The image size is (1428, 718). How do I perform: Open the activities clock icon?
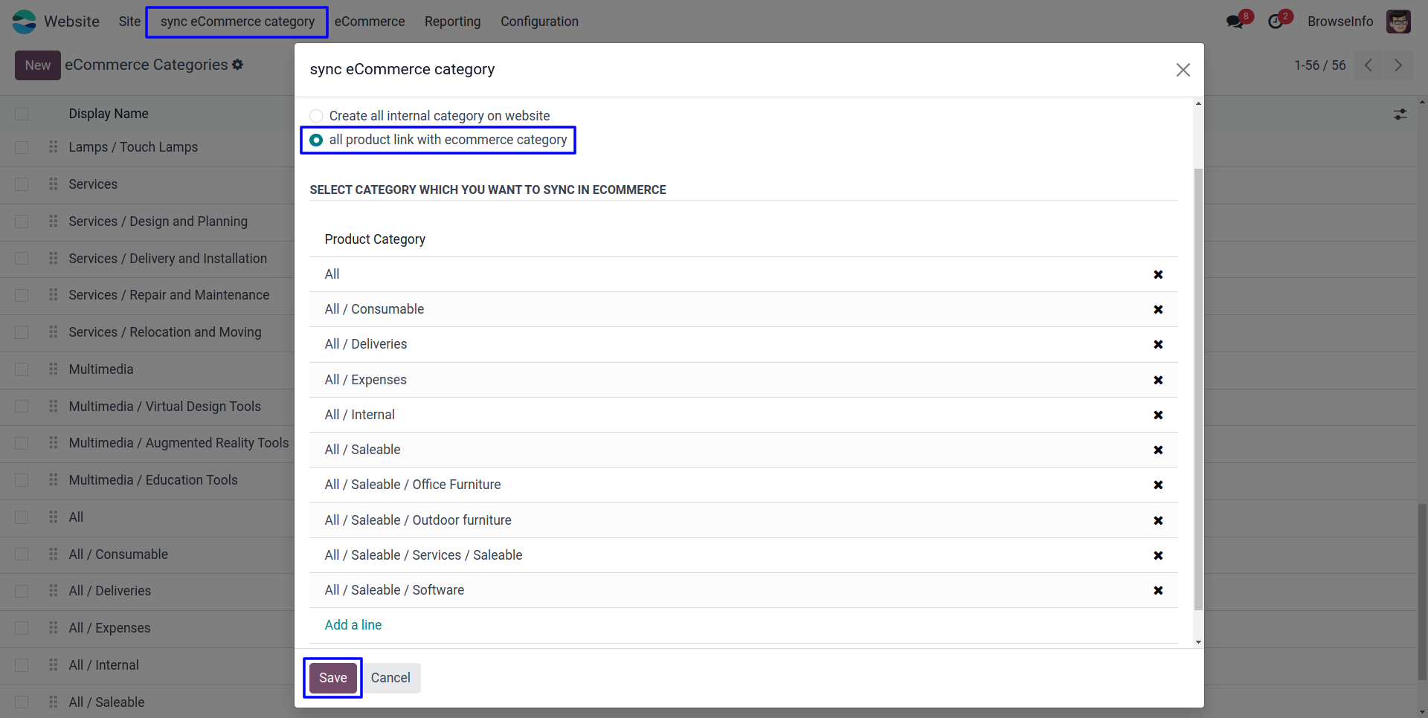point(1276,22)
